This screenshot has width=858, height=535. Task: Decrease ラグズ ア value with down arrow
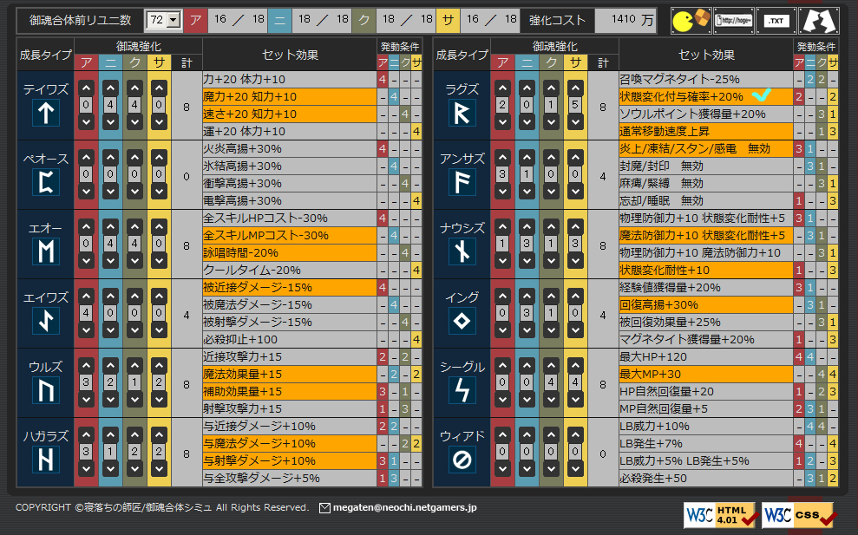click(502, 121)
